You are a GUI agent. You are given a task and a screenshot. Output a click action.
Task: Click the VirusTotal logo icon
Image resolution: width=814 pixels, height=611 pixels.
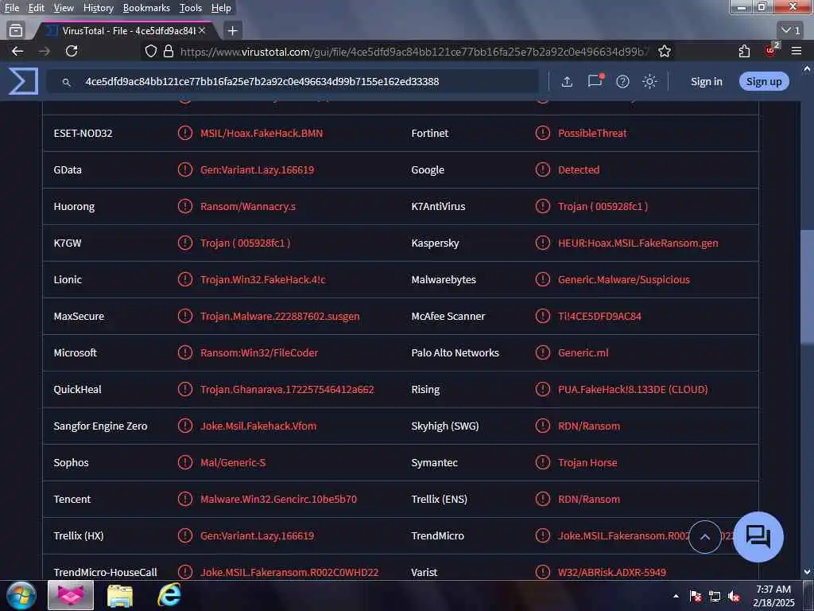(x=23, y=81)
